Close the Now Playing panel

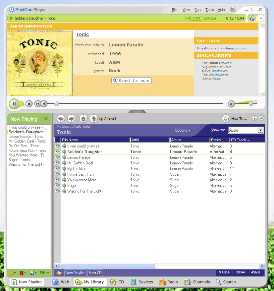[46, 119]
